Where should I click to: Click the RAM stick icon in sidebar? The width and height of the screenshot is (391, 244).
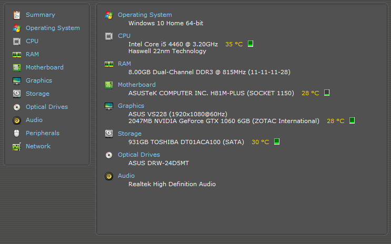(x=17, y=54)
